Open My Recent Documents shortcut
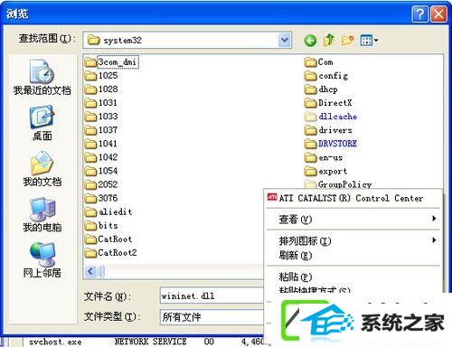Screen dimensions: 452x347 [x=42, y=77]
